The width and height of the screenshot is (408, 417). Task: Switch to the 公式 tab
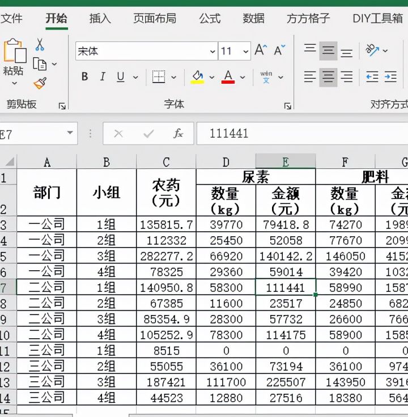[x=210, y=18]
